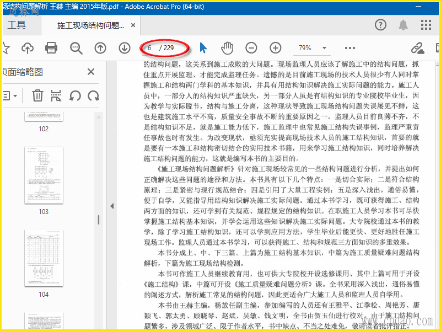Print the document with printer icon

(x=51, y=48)
